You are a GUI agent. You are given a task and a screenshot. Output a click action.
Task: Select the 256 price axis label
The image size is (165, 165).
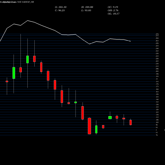pos(157,43)
